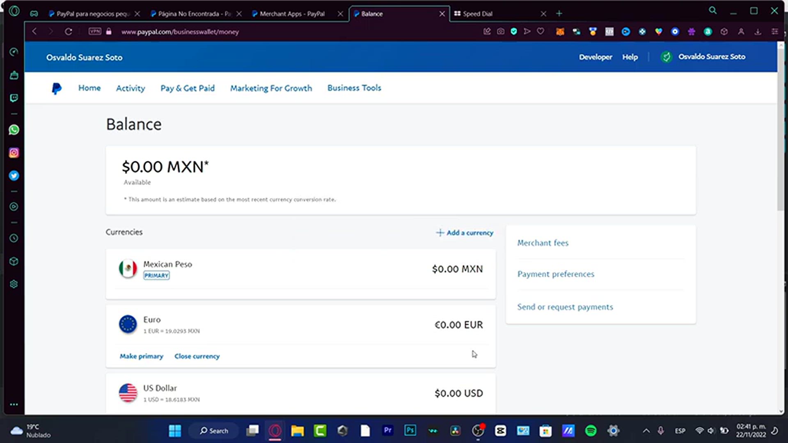Open Spotify from the taskbar
The height and width of the screenshot is (443, 788).
[591, 430]
